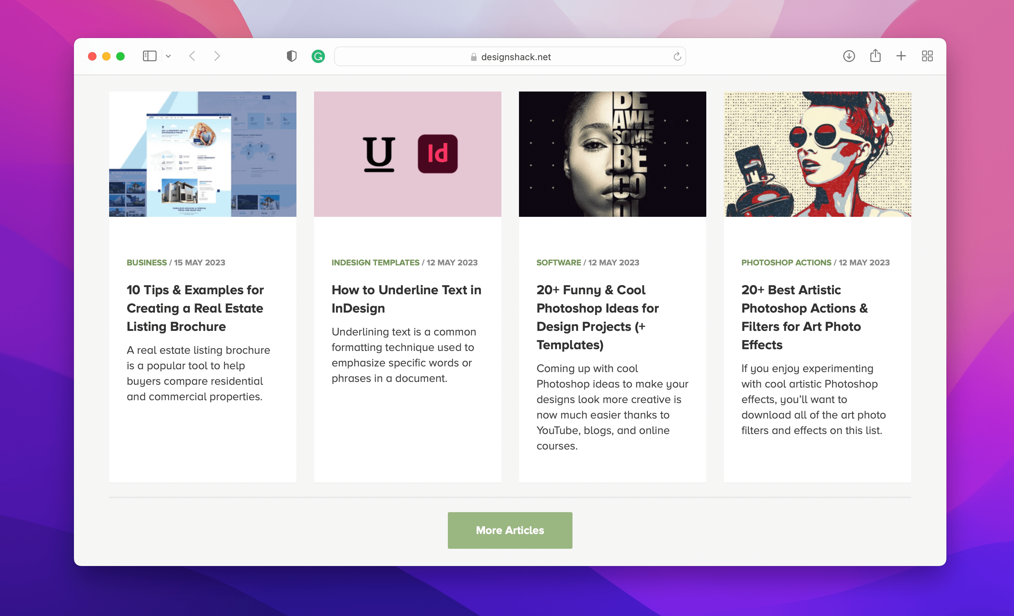Click the Share icon in the toolbar

[x=875, y=56]
